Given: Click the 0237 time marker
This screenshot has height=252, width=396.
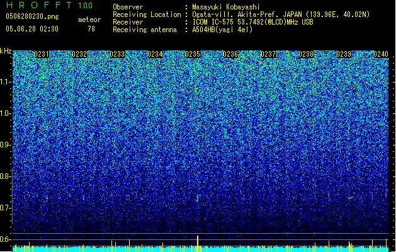Looking at the screenshot, I should (x=268, y=54).
